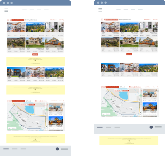The width and height of the screenshot is (165, 156).
Task: Click the Show More button in left window
Action: pos(35,54)
